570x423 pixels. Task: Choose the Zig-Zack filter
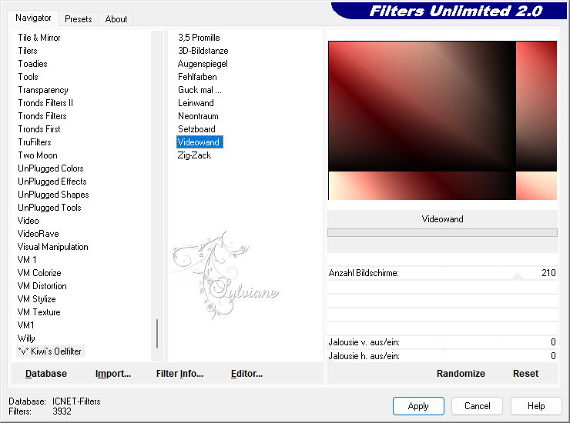tap(194, 155)
